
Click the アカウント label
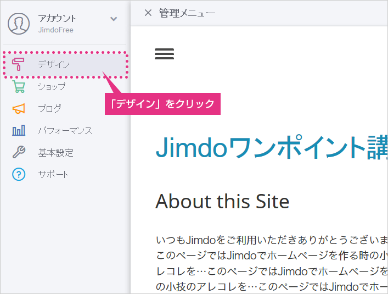pos(58,19)
